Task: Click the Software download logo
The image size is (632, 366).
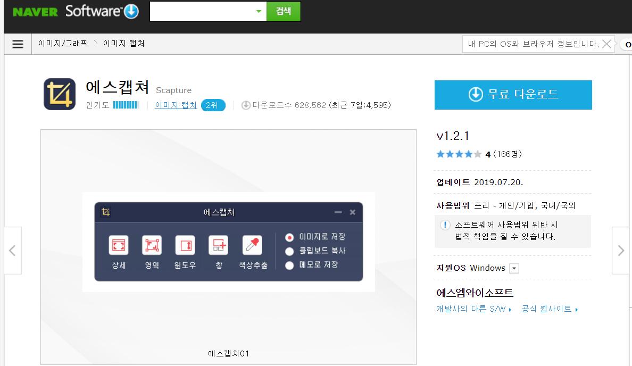Action: pyautogui.click(x=102, y=11)
